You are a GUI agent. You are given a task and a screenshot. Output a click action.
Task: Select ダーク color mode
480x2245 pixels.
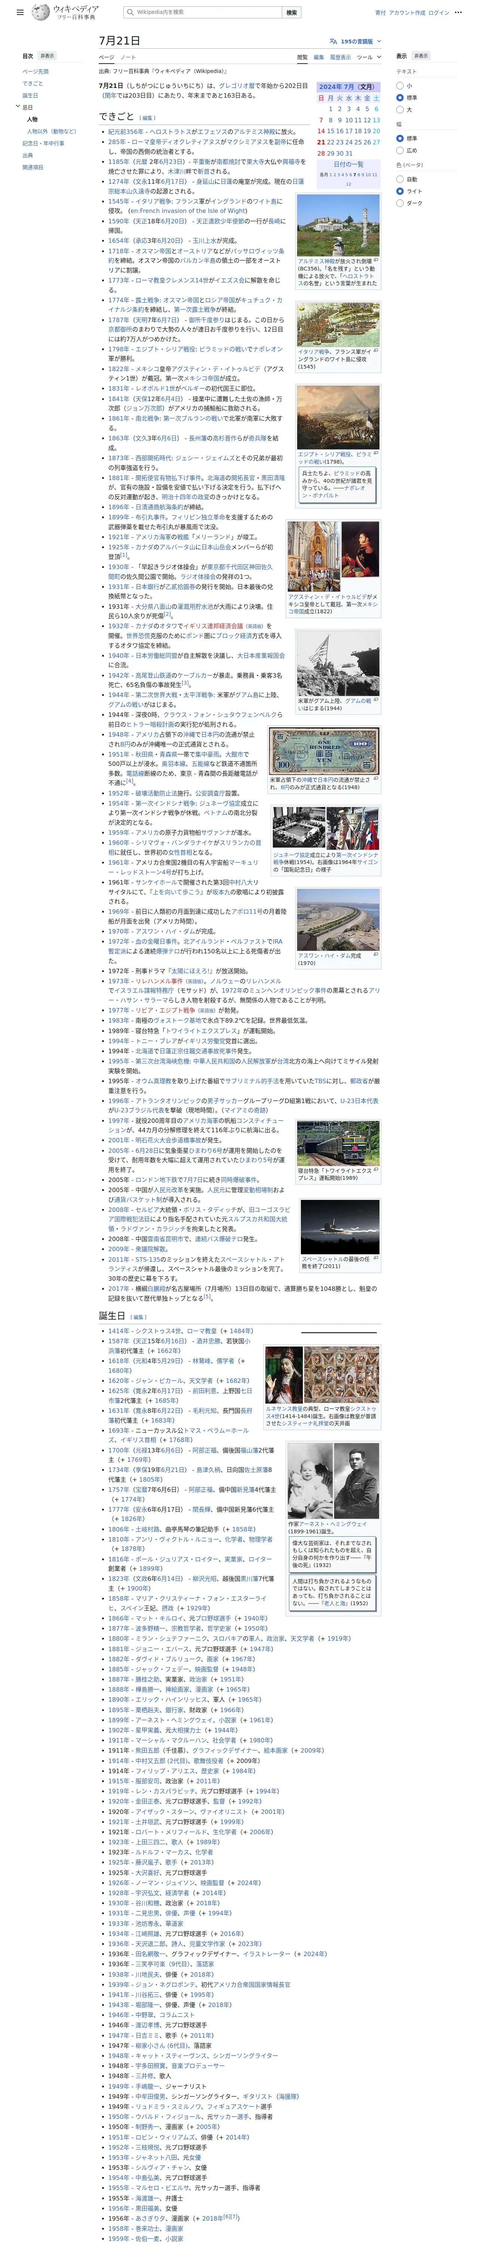click(x=401, y=203)
